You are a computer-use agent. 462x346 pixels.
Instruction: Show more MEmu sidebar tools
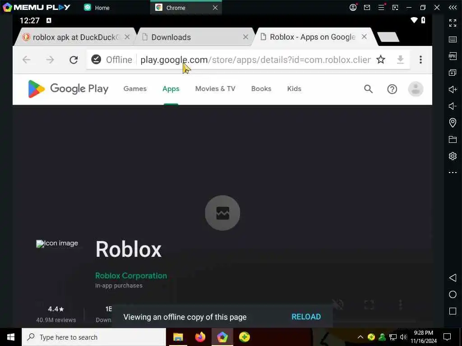(x=453, y=173)
